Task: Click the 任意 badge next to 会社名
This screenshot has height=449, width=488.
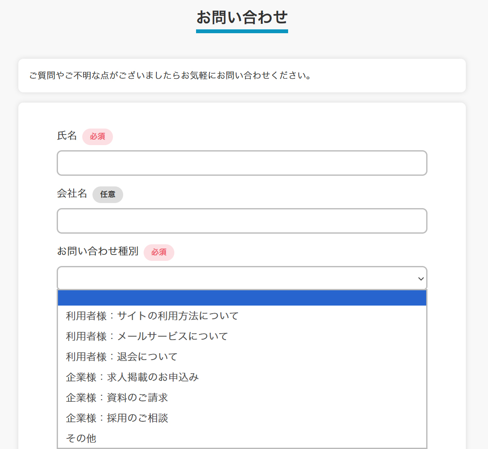Action: point(108,194)
